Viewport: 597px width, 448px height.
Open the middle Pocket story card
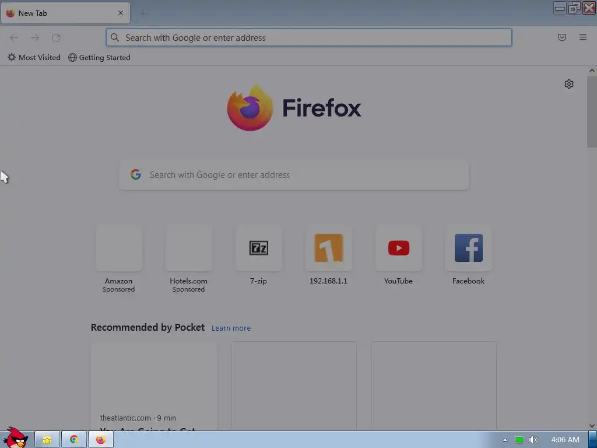[x=294, y=386]
